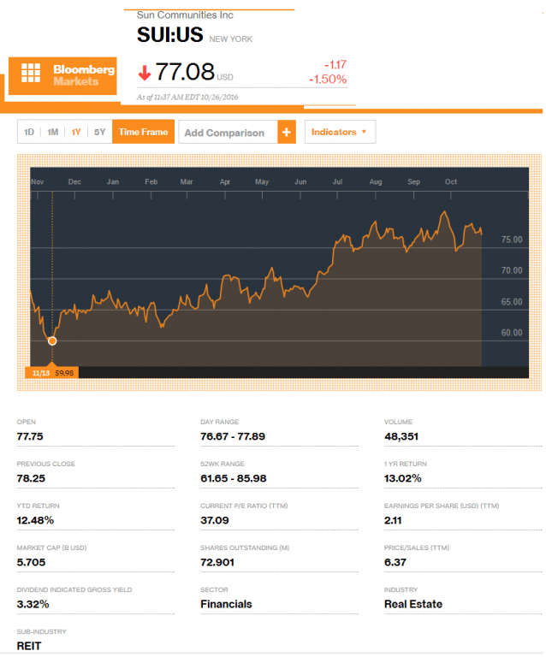This screenshot has height=657, width=546.
Task: Click the Open value 77.75
Action: tap(30, 436)
